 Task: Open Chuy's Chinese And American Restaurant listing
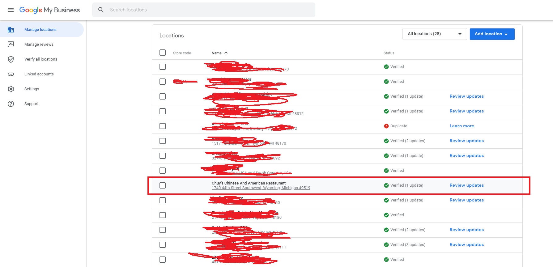(249, 183)
